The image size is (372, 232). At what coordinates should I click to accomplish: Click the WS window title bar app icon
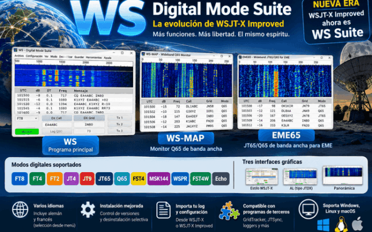click(x=16, y=50)
